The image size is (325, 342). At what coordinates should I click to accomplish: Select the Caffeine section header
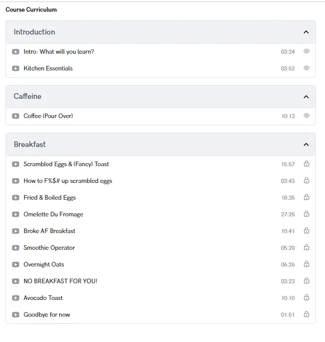[28, 96]
